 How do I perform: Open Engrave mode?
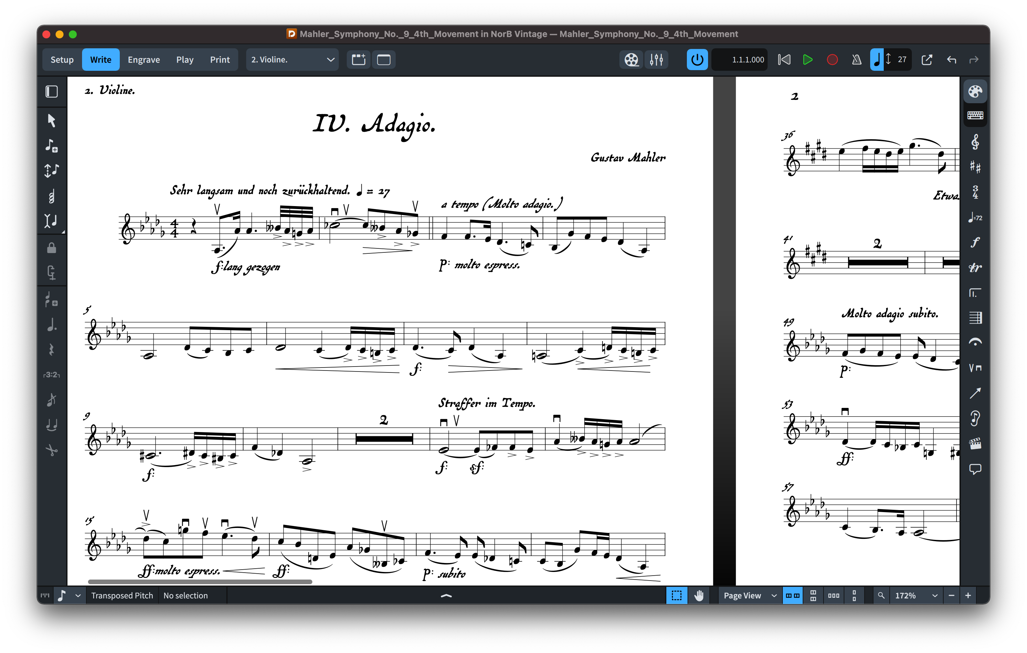[x=144, y=60]
